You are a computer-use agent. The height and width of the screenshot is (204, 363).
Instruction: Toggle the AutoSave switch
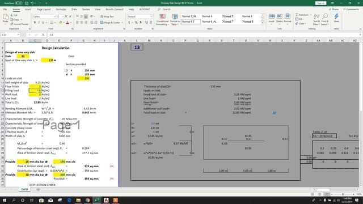coord(19,3)
